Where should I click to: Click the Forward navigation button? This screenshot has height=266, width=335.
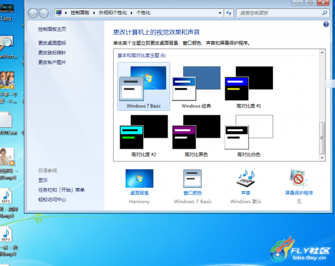pyautogui.click(x=44, y=13)
